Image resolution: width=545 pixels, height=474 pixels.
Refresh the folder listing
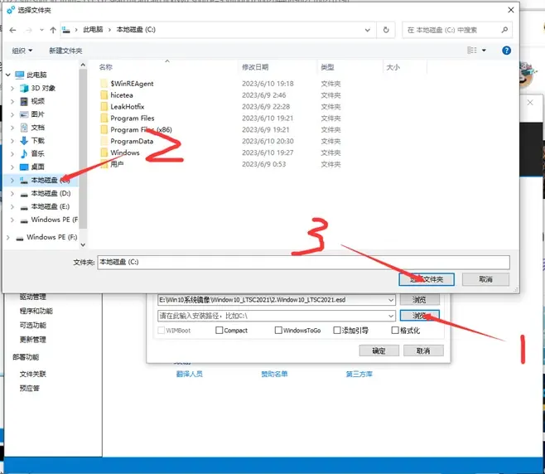(x=386, y=30)
